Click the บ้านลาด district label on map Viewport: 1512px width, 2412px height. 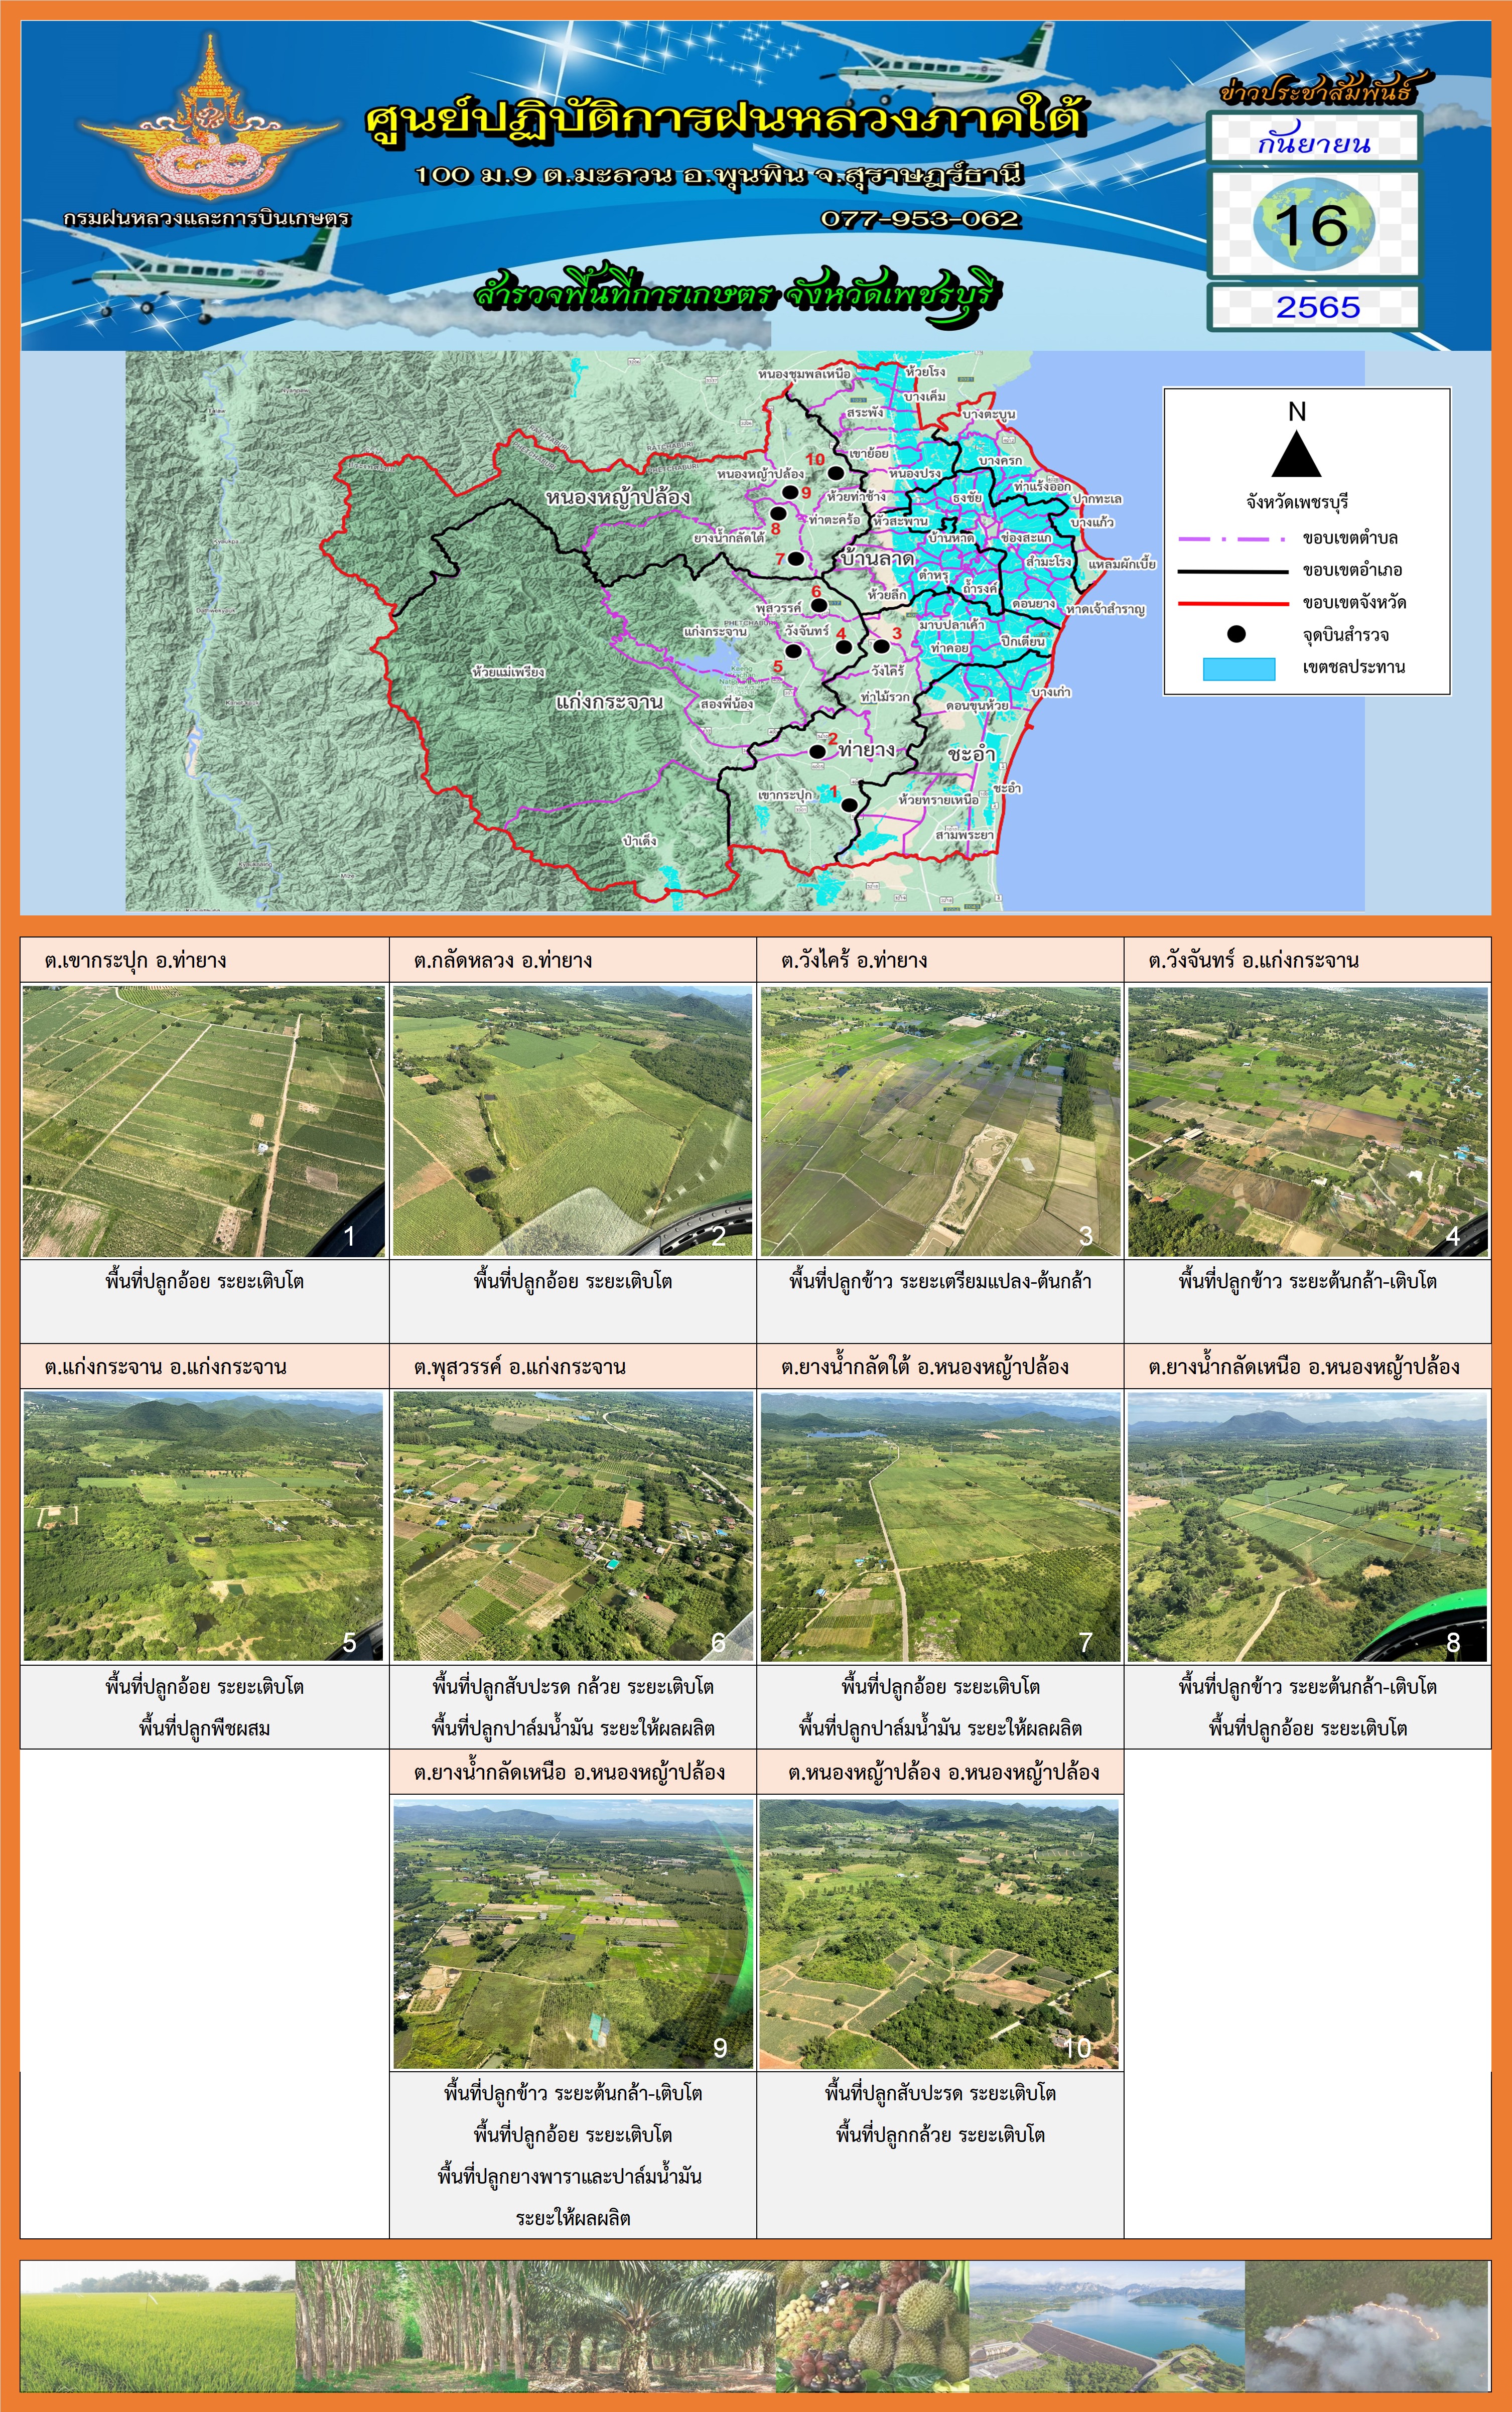[x=876, y=559]
